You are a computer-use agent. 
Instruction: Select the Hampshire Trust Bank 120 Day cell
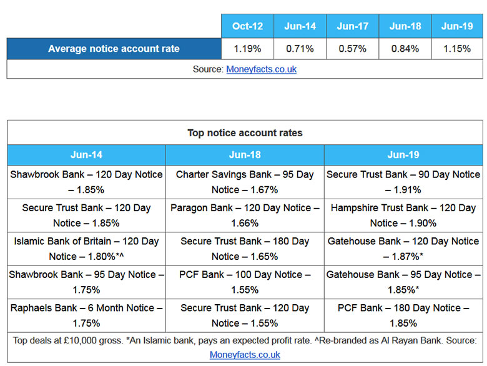tap(403, 215)
